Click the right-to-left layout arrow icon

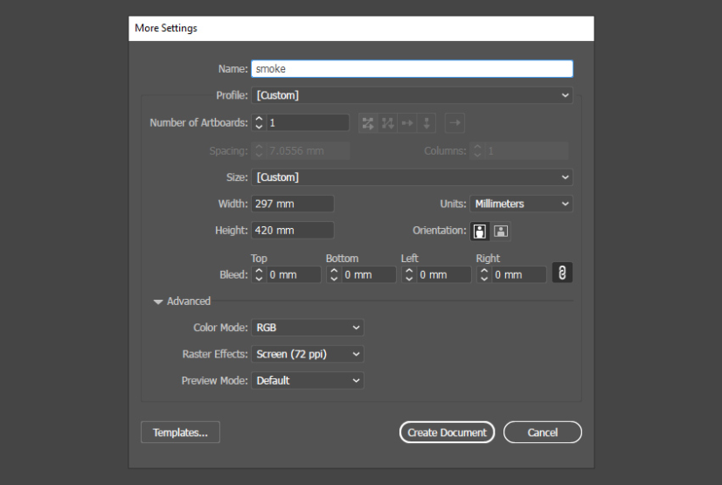pyautogui.click(x=455, y=123)
